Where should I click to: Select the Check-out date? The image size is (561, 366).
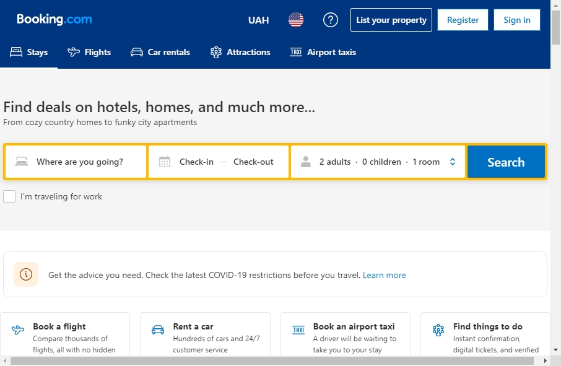[x=253, y=162]
